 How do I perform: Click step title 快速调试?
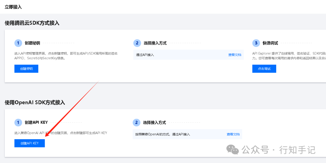click(x=270, y=43)
